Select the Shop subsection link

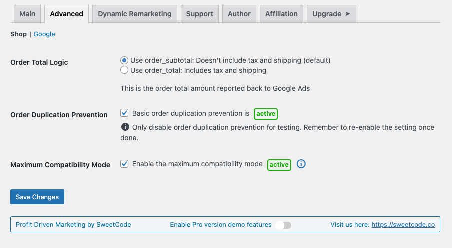[x=18, y=34]
